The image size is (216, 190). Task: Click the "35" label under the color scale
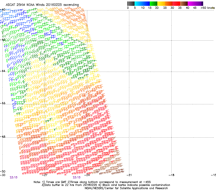[x=180, y=8]
